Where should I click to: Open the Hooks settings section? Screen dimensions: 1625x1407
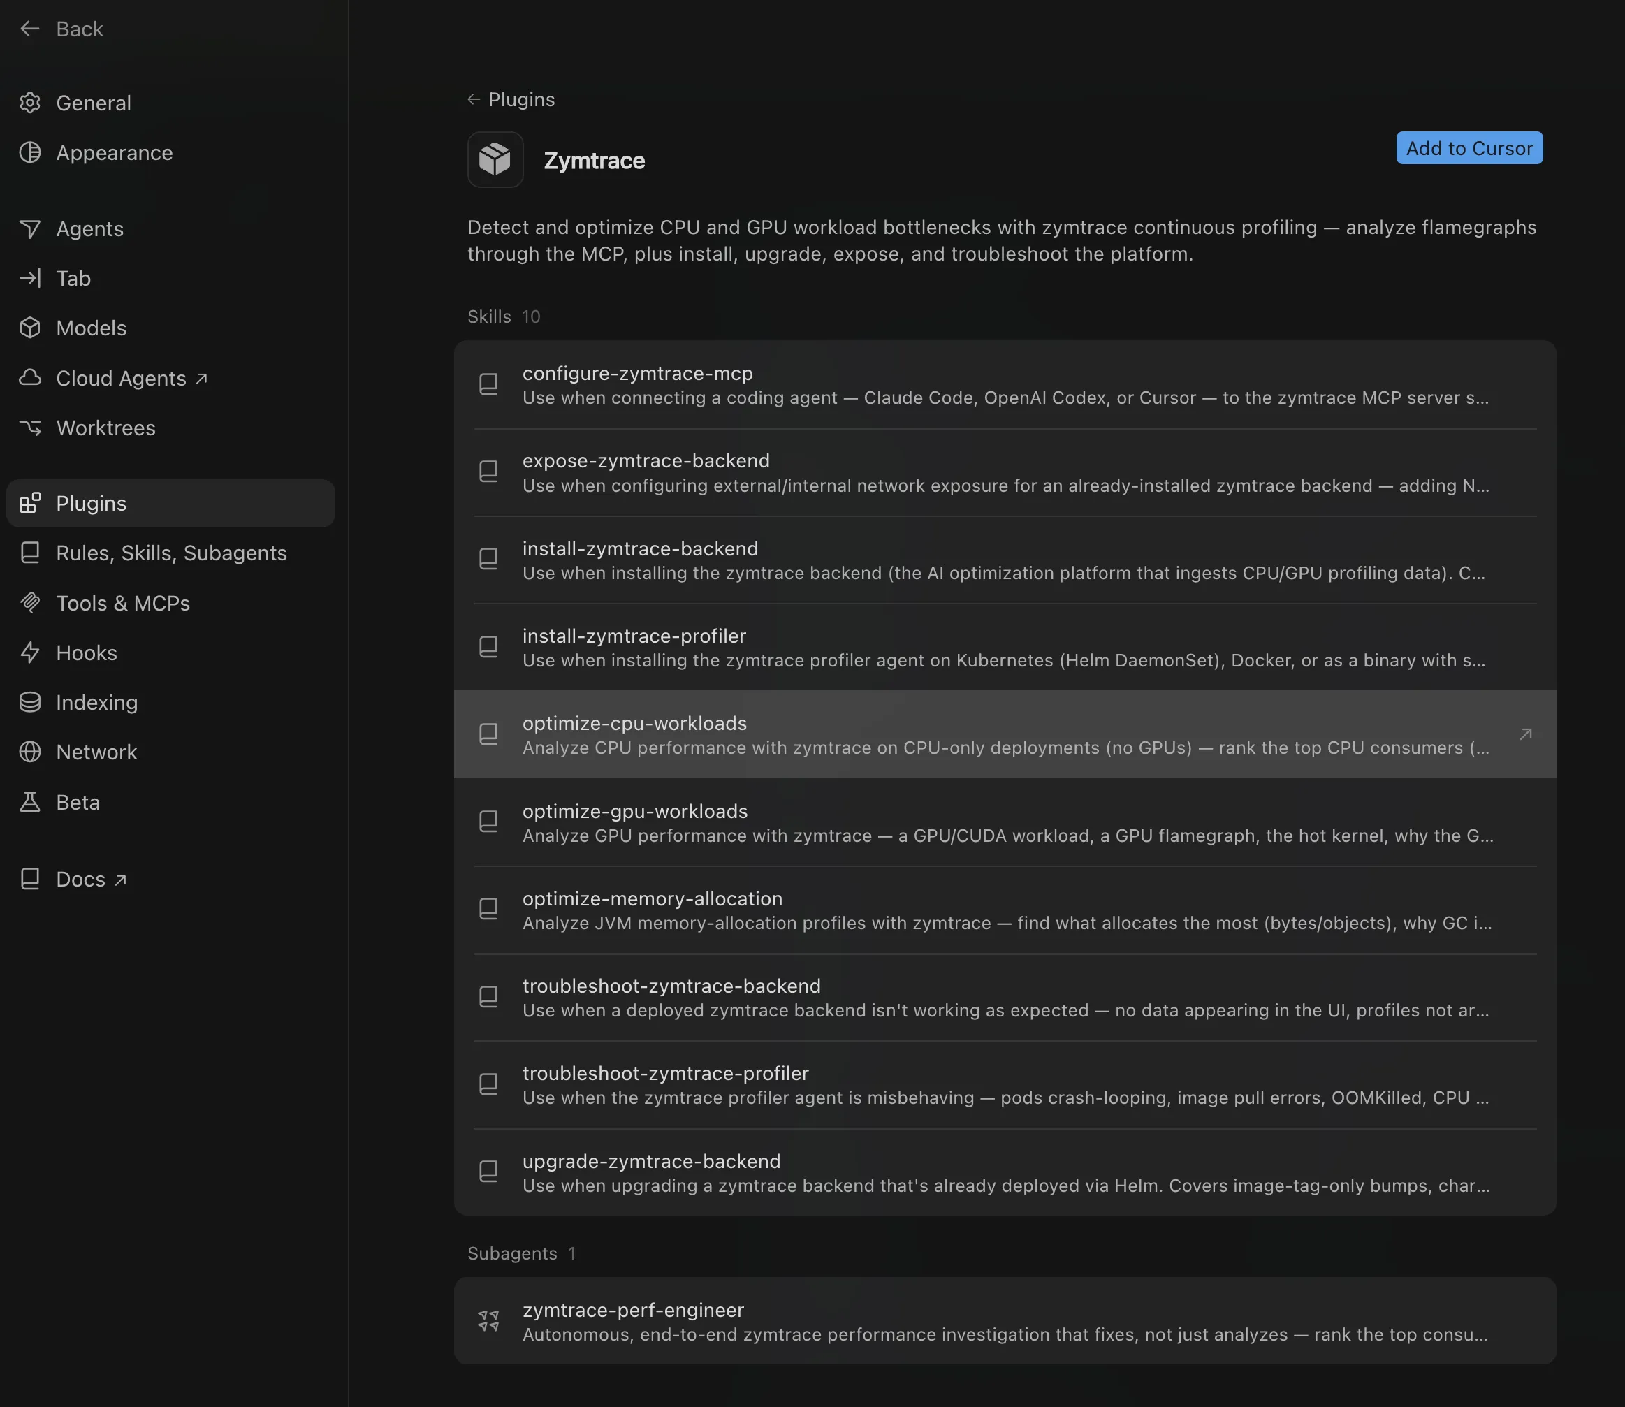pyautogui.click(x=170, y=653)
